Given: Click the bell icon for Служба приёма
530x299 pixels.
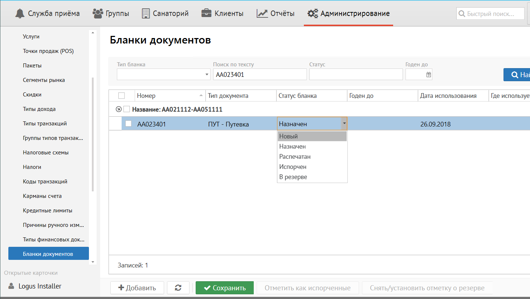Looking at the screenshot, I should [20, 13].
